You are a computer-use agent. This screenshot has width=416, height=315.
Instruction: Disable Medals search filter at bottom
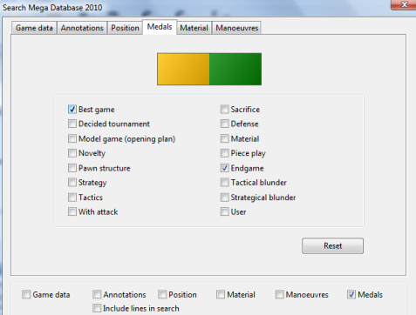pos(351,295)
